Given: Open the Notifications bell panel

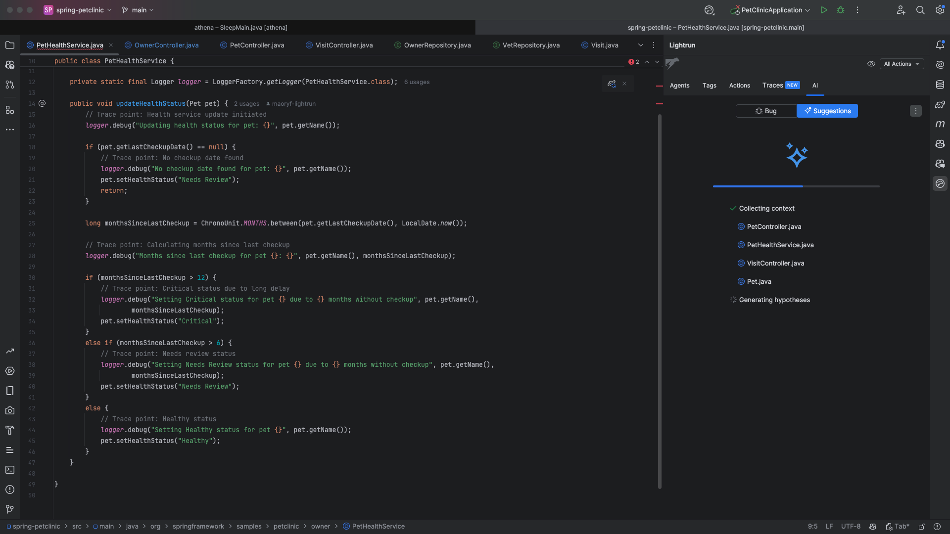Looking at the screenshot, I should (941, 44).
